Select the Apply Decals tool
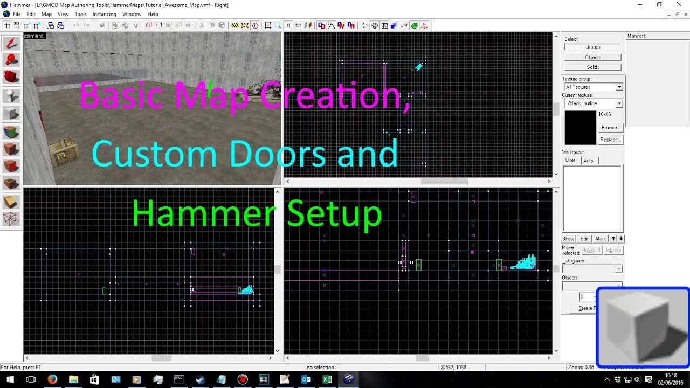This screenshot has width=690, height=388. [x=12, y=166]
